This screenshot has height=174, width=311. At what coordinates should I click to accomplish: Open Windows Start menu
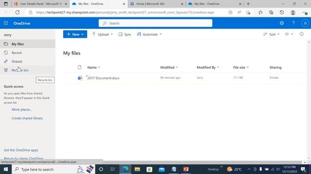[6, 169]
